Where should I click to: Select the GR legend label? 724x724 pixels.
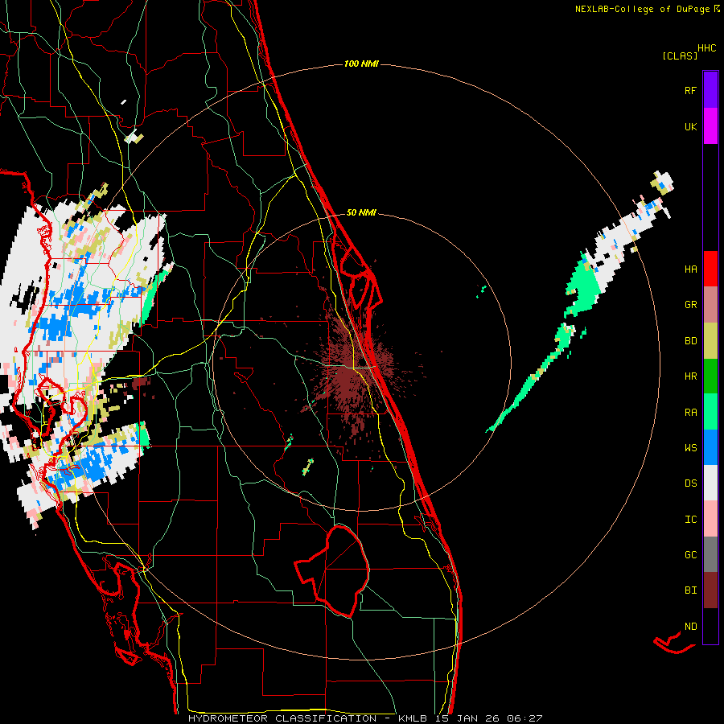(690, 305)
